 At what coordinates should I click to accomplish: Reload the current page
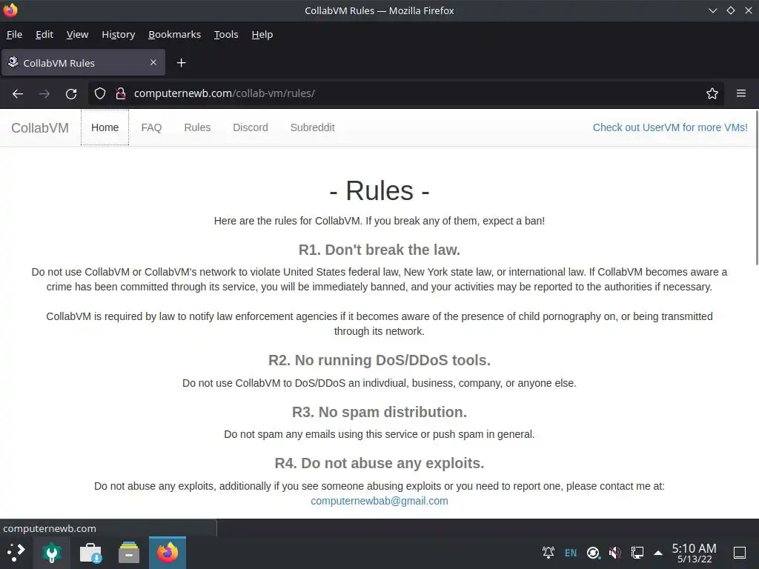[71, 93]
